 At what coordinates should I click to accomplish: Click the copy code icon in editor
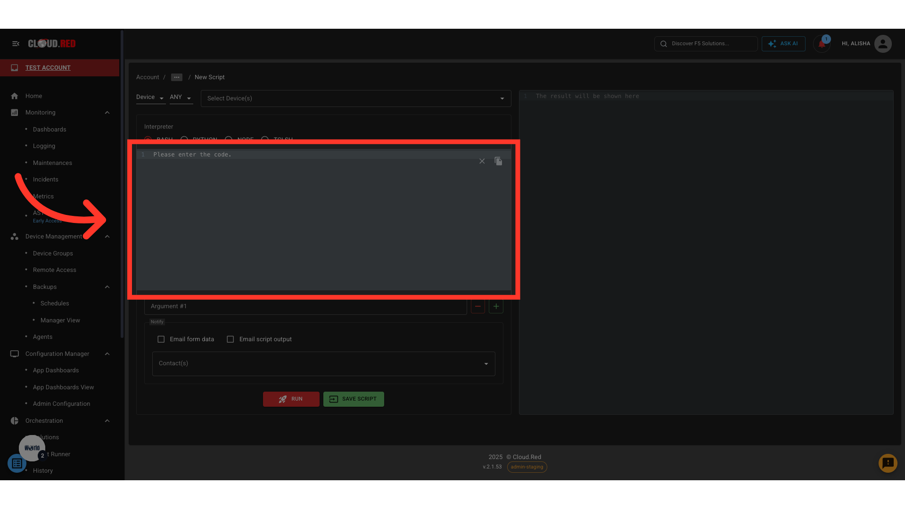(x=498, y=161)
